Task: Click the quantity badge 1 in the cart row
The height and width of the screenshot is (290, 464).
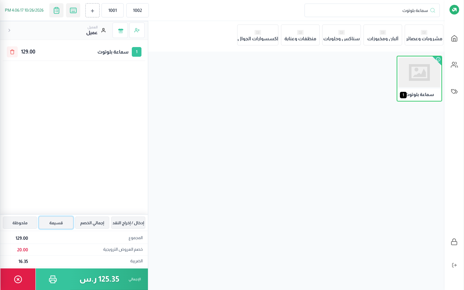Action: pos(137,52)
